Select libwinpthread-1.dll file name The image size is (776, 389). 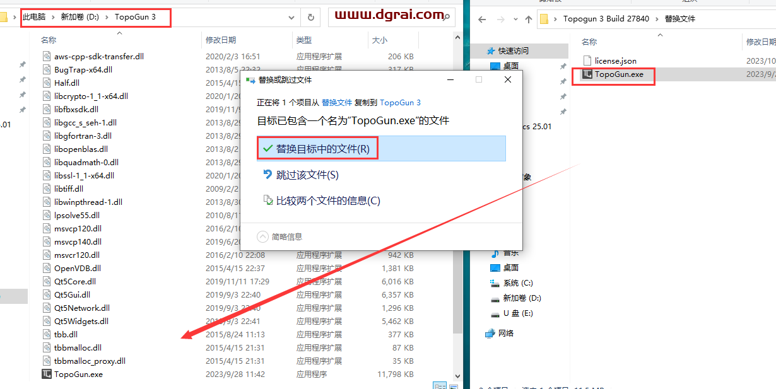(88, 202)
